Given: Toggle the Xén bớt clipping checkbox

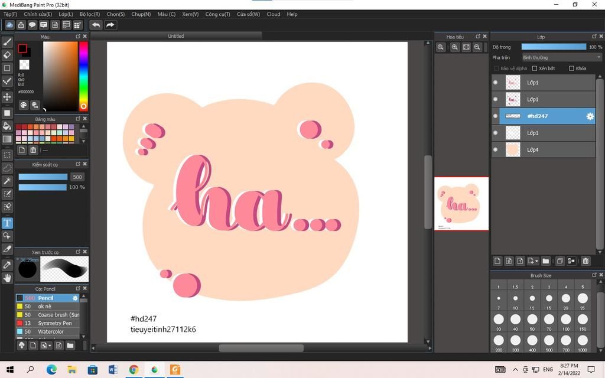Looking at the screenshot, I should point(534,69).
